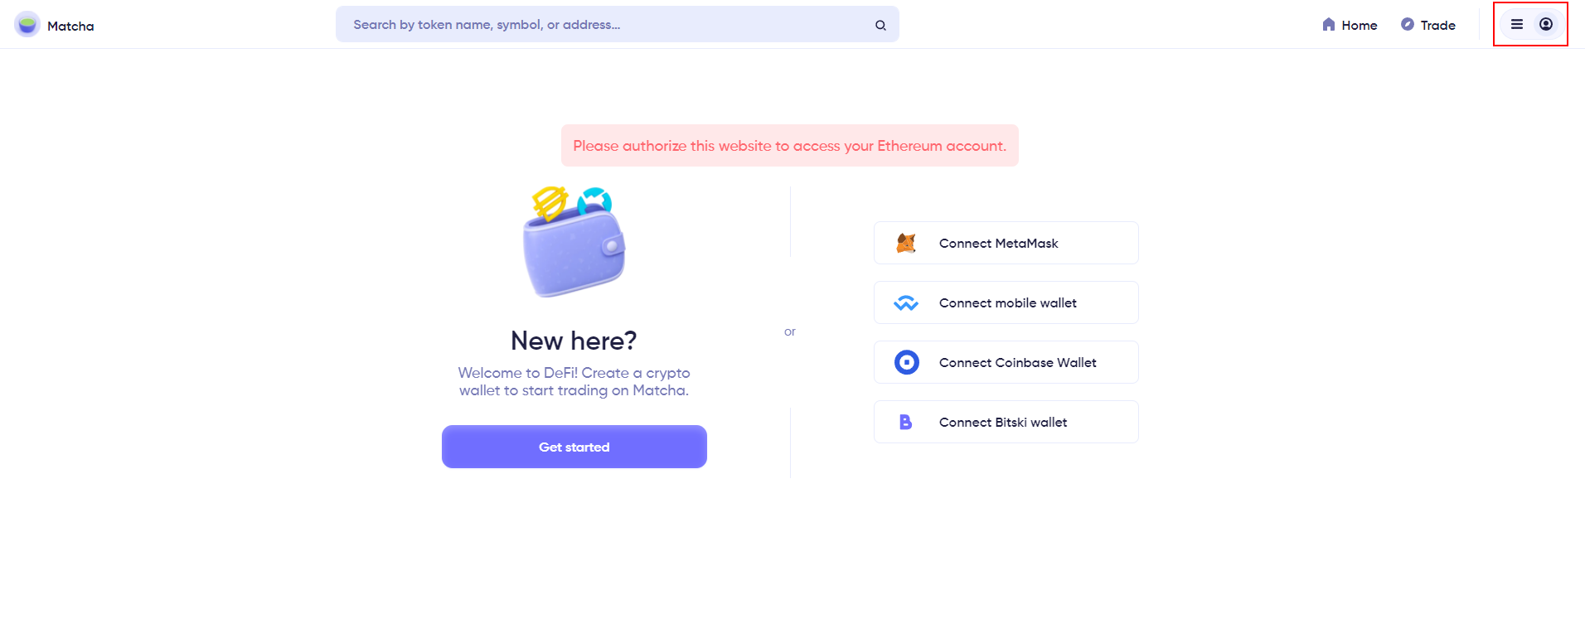The height and width of the screenshot is (619, 1585).
Task: Select Connect Bitski wallet option
Action: click(x=1006, y=422)
